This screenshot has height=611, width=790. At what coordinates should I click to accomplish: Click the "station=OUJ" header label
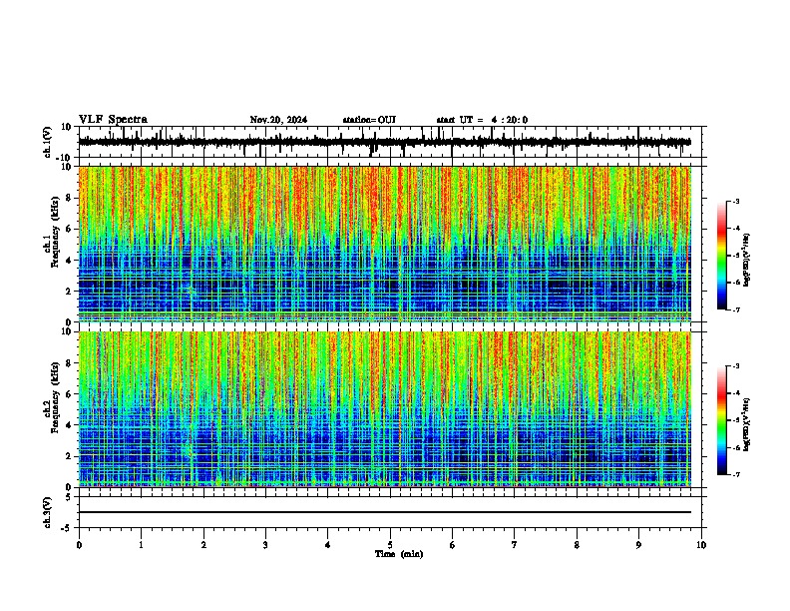point(369,120)
